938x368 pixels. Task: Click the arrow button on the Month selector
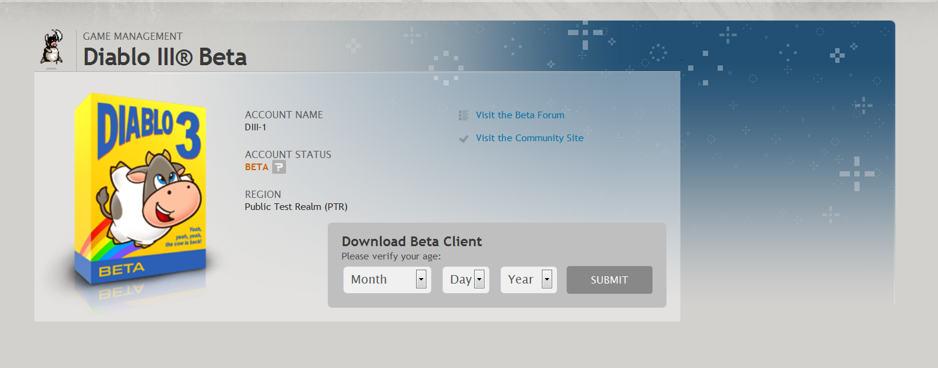click(421, 279)
